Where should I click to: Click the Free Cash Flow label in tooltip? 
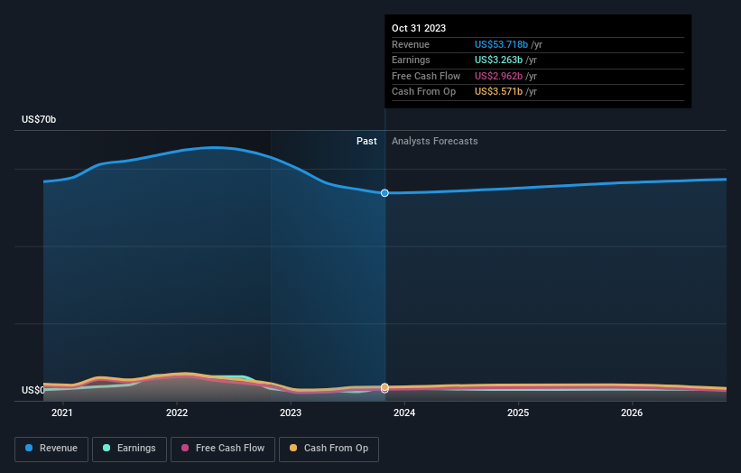426,76
